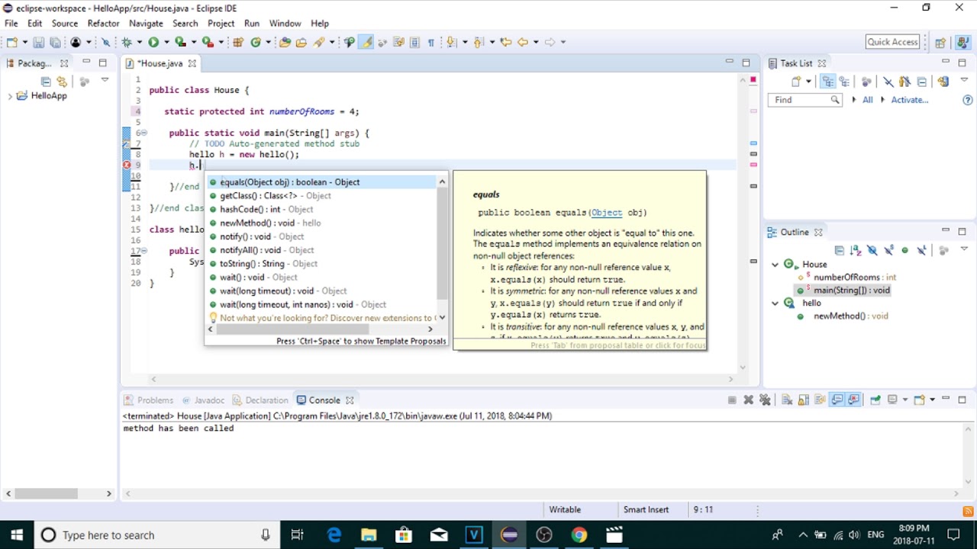Click the New Java Package icon
Image resolution: width=977 pixels, height=549 pixels.
(237, 42)
